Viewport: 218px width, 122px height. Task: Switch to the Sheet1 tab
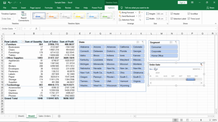(21, 116)
